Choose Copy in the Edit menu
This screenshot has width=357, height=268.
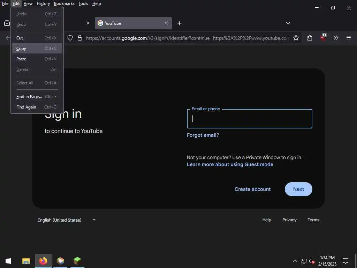pyautogui.click(x=37, y=48)
